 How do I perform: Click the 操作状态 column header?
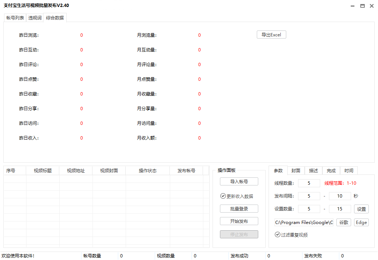coord(147,171)
